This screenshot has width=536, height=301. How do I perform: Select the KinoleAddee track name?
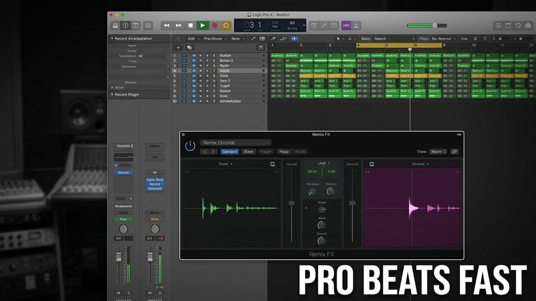point(230,101)
